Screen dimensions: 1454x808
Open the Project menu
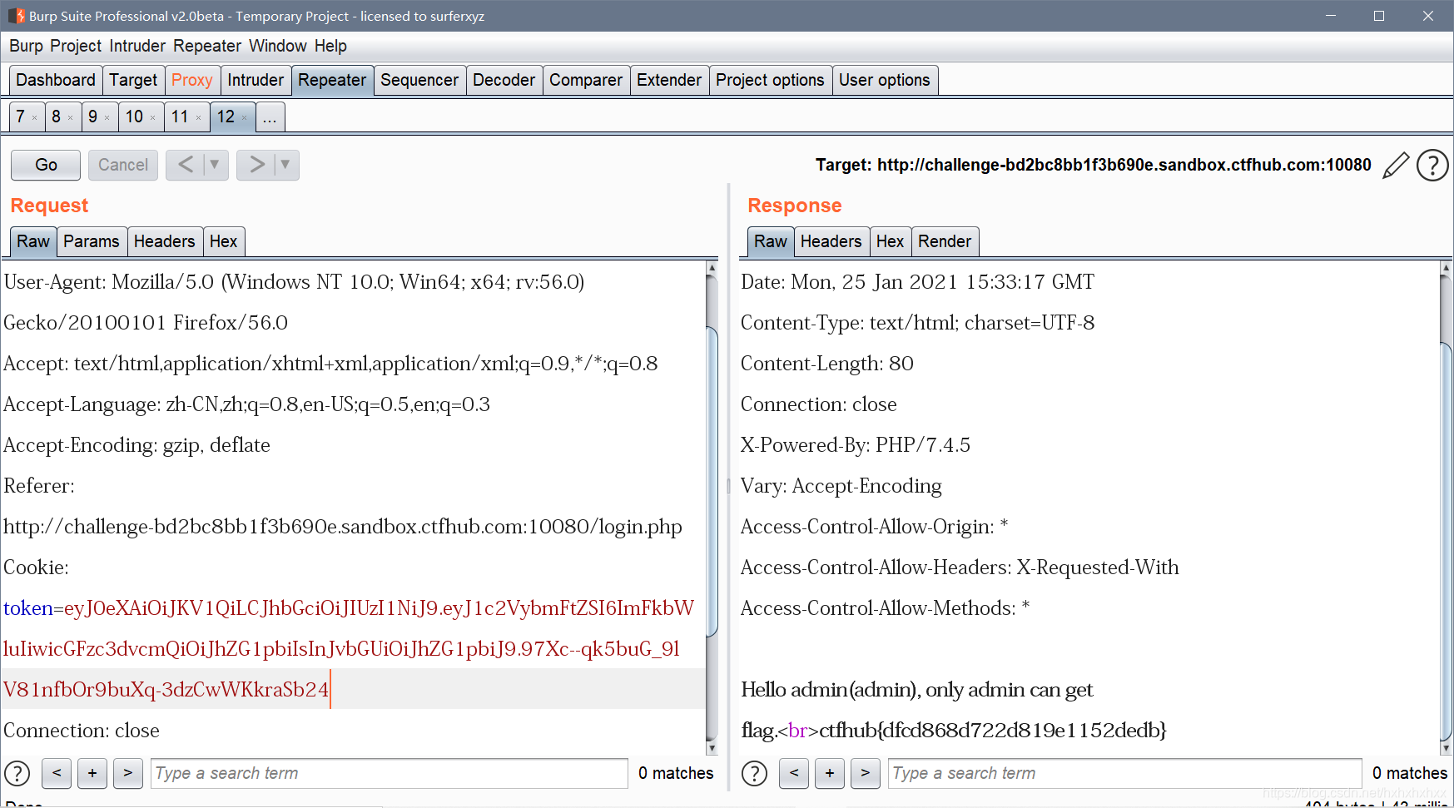tap(76, 46)
